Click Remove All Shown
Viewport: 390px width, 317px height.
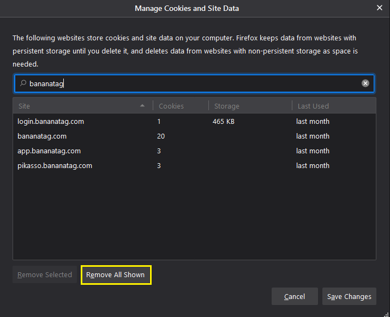pos(116,274)
